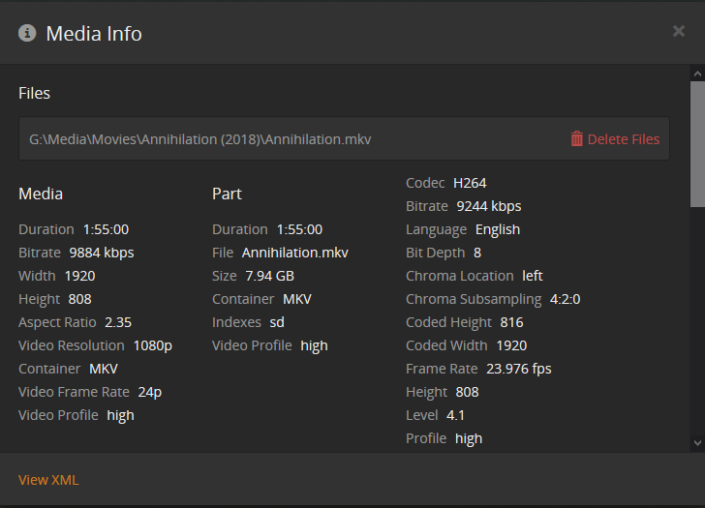The height and width of the screenshot is (508, 705).
Task: Click the 23.976 fps frame rate value
Action: coord(519,369)
